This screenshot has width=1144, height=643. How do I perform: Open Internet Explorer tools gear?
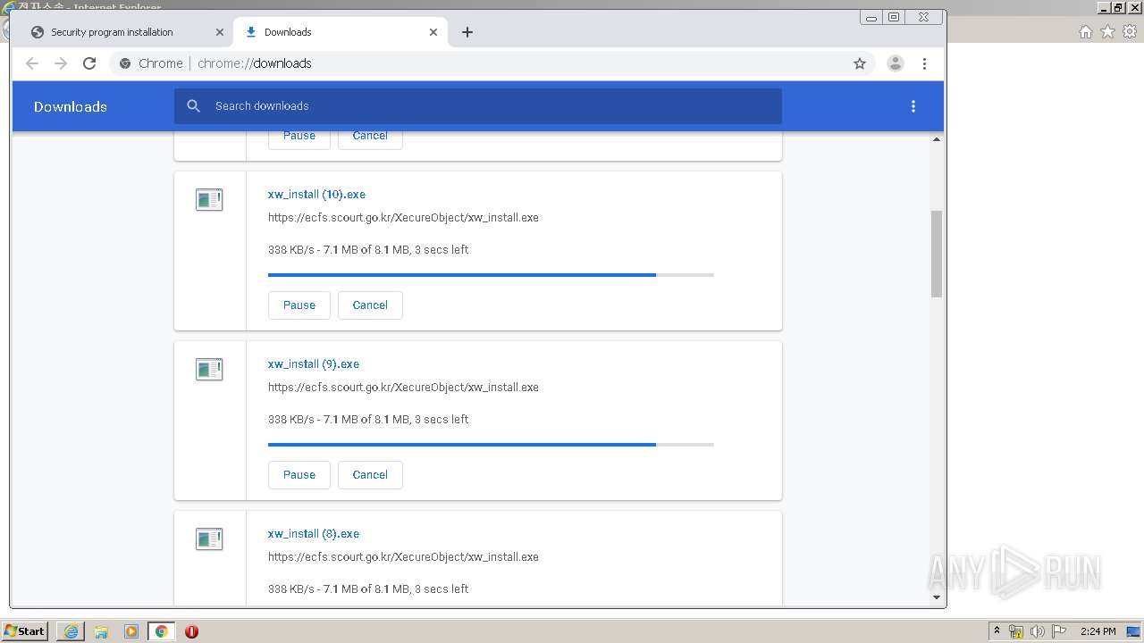(1130, 32)
